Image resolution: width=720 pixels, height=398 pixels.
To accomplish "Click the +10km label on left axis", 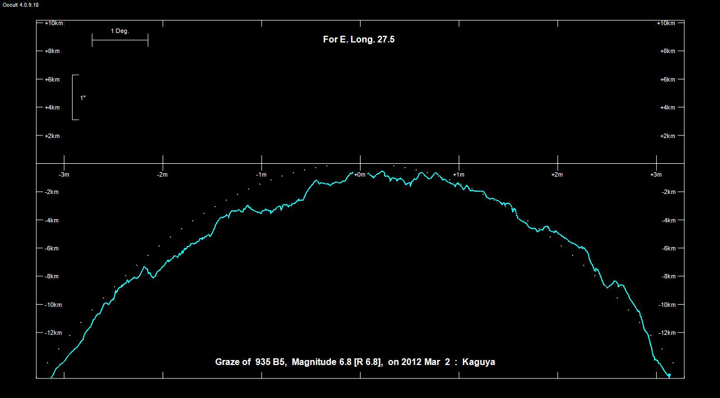I will point(54,23).
